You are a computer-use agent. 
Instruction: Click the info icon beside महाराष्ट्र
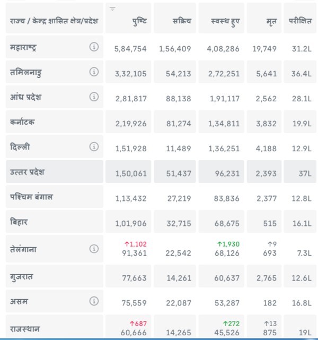(94, 47)
